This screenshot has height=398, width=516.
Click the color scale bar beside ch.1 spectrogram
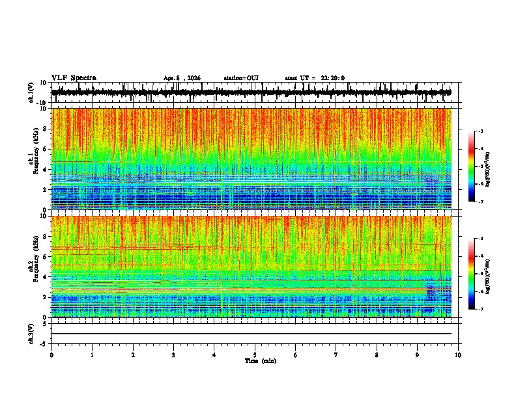click(472, 166)
